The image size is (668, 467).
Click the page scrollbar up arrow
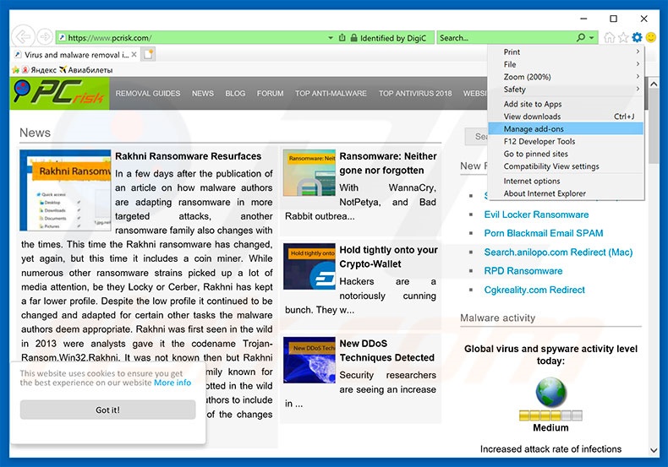point(653,84)
